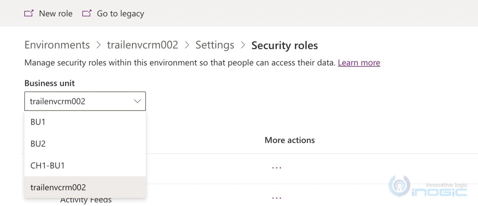Click trailenvcrm002 in the breadcrumb
Viewport: 478px width, 206px height.
tap(143, 45)
